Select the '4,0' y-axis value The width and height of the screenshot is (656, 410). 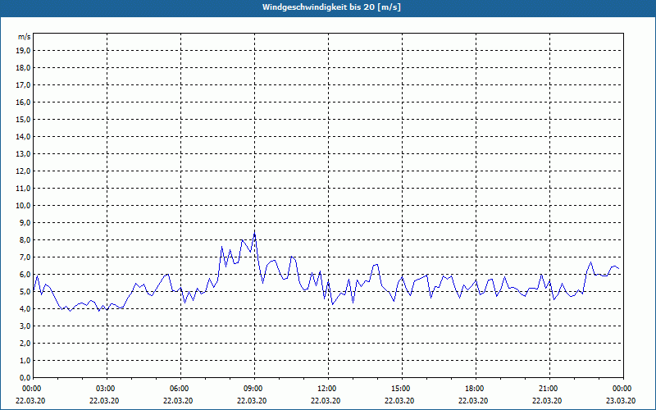(x=25, y=309)
